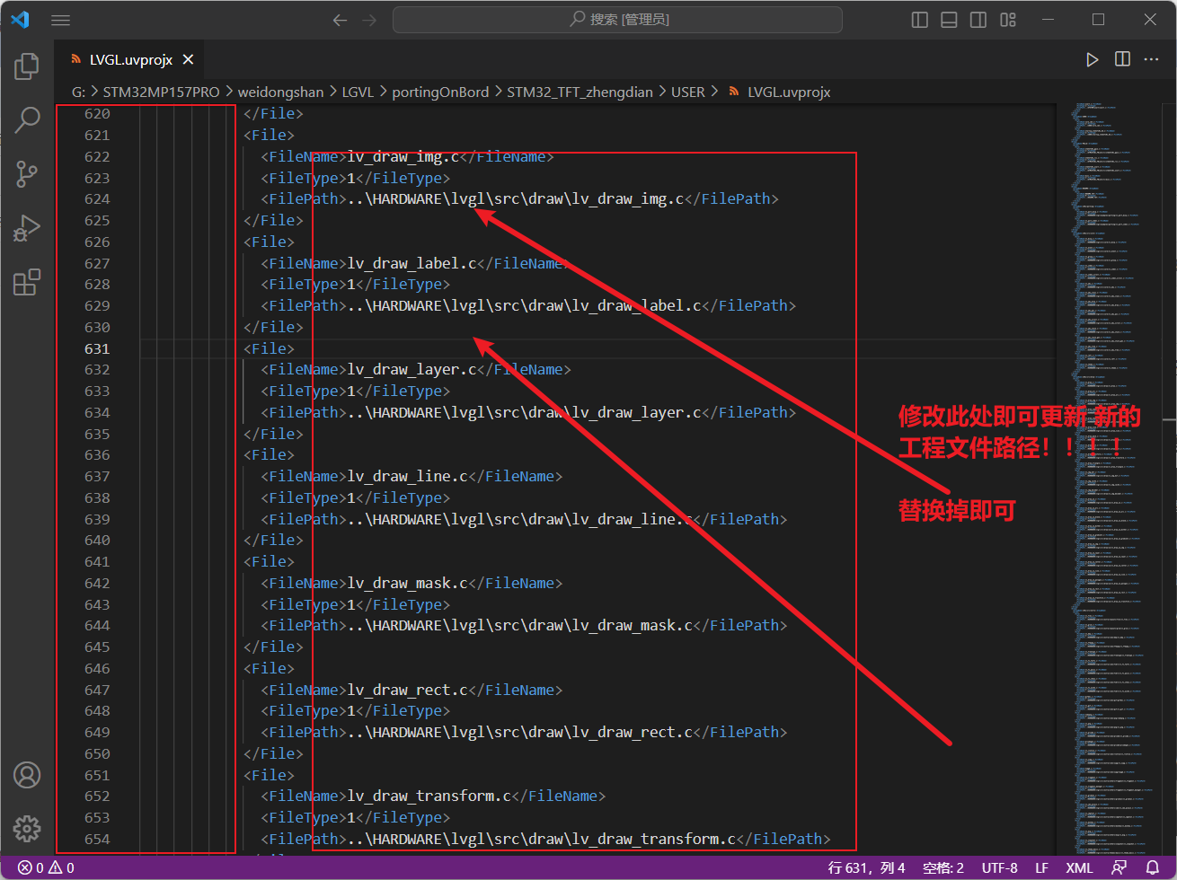Click the line 631 column 4 indicator

866,868
